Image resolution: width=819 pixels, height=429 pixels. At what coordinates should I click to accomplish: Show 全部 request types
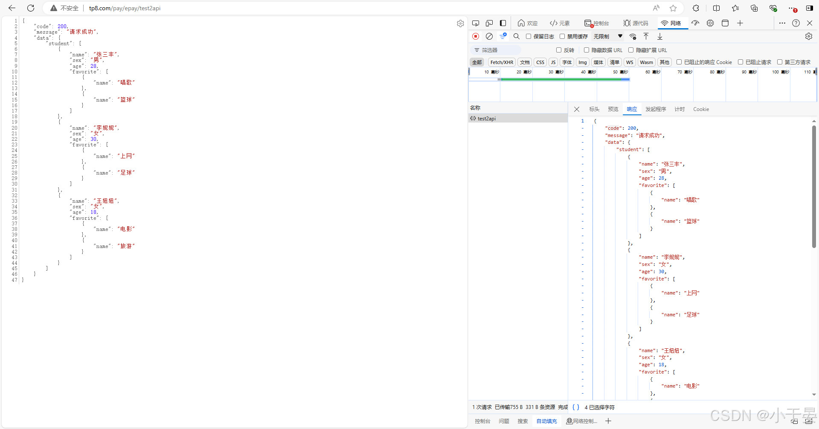(477, 62)
